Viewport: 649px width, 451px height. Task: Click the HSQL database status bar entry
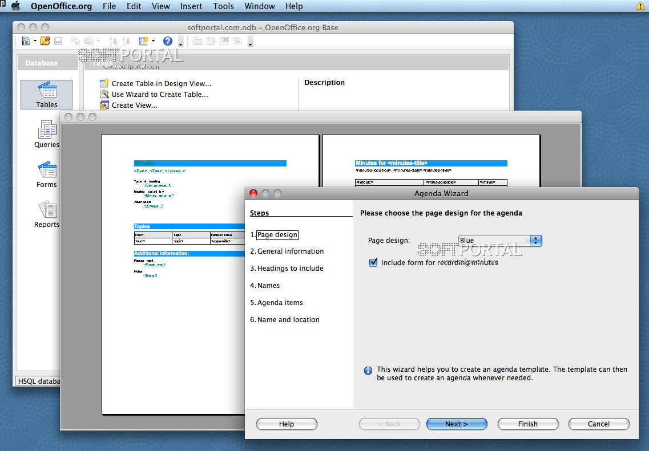(38, 381)
